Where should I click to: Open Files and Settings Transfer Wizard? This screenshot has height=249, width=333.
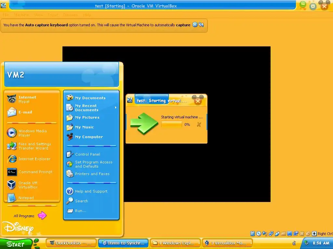click(x=32, y=146)
